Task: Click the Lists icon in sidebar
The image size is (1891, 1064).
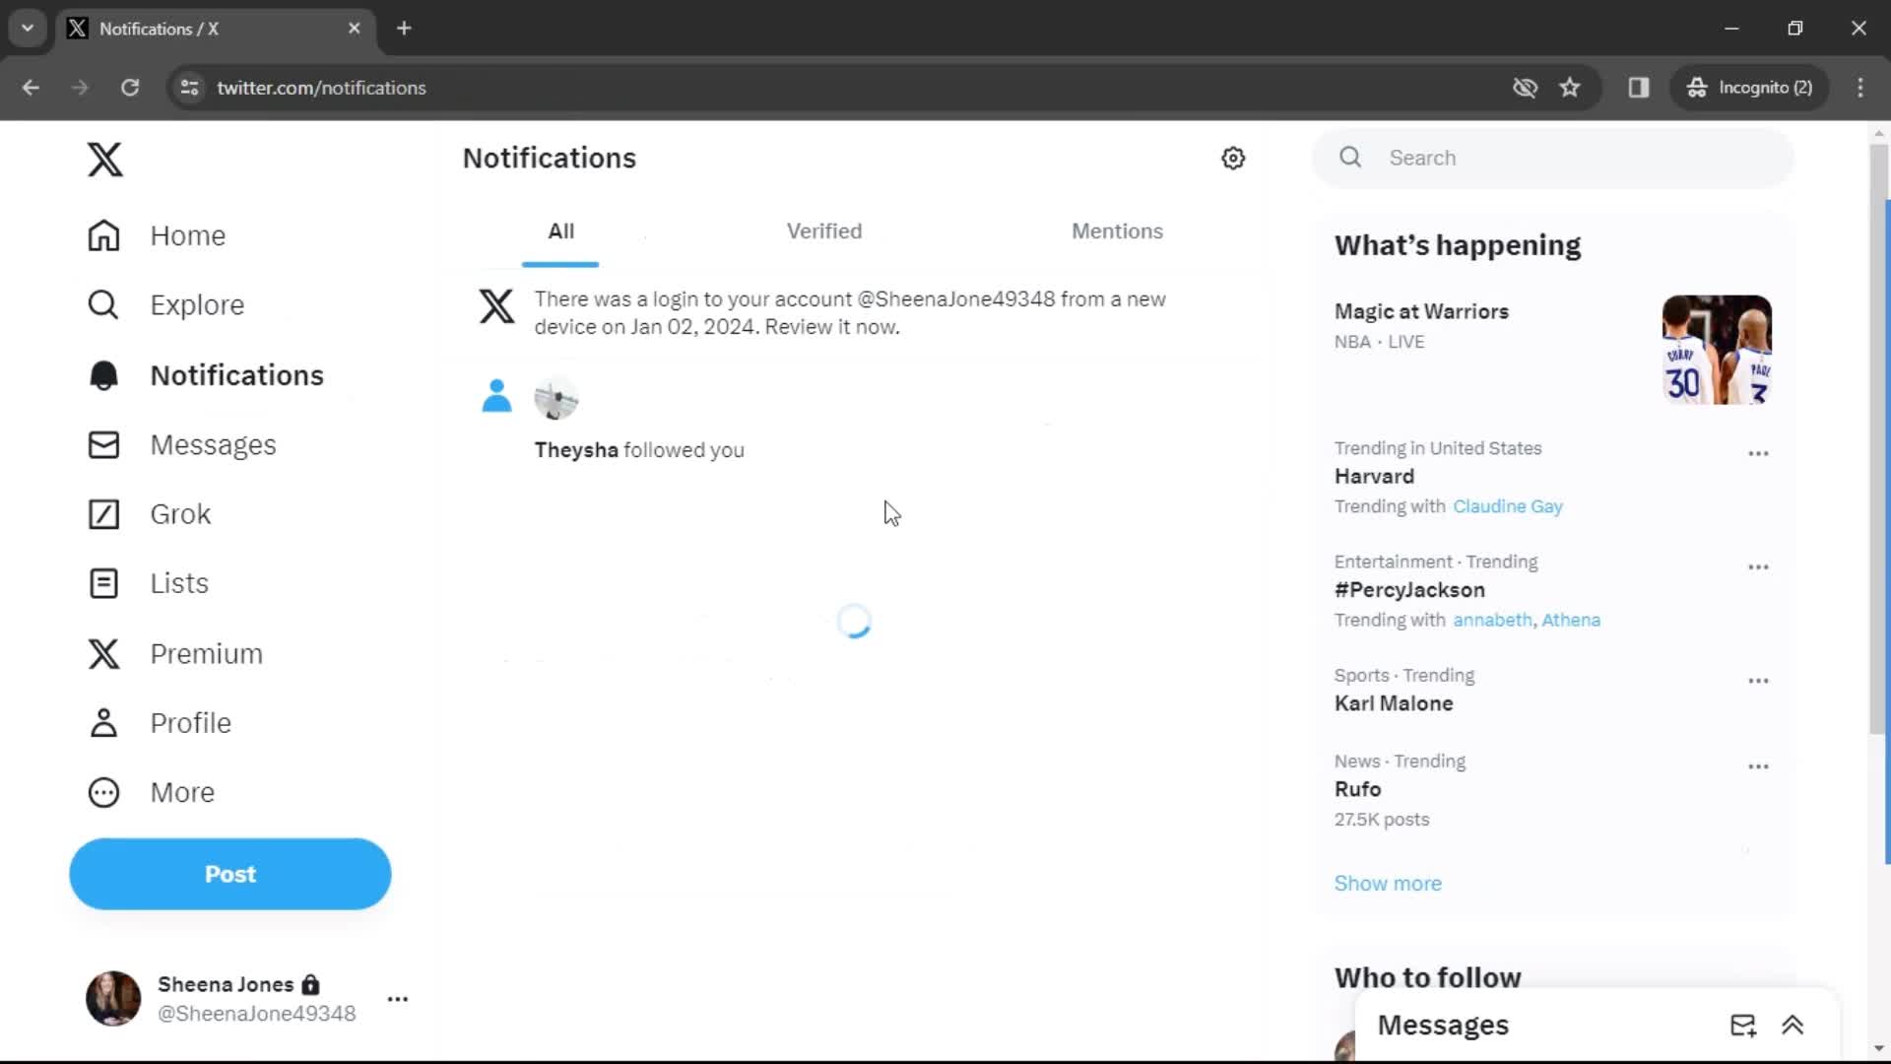Action: [x=102, y=583]
